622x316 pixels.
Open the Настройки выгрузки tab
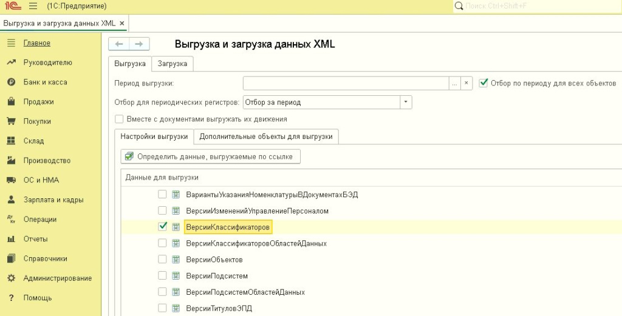[x=154, y=136]
